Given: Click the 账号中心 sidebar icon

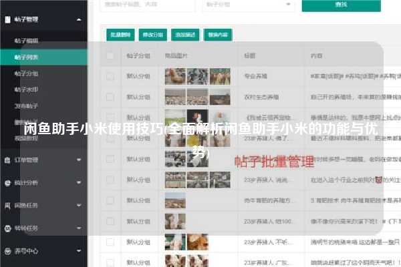Looking at the screenshot, I should tap(7, 251).
